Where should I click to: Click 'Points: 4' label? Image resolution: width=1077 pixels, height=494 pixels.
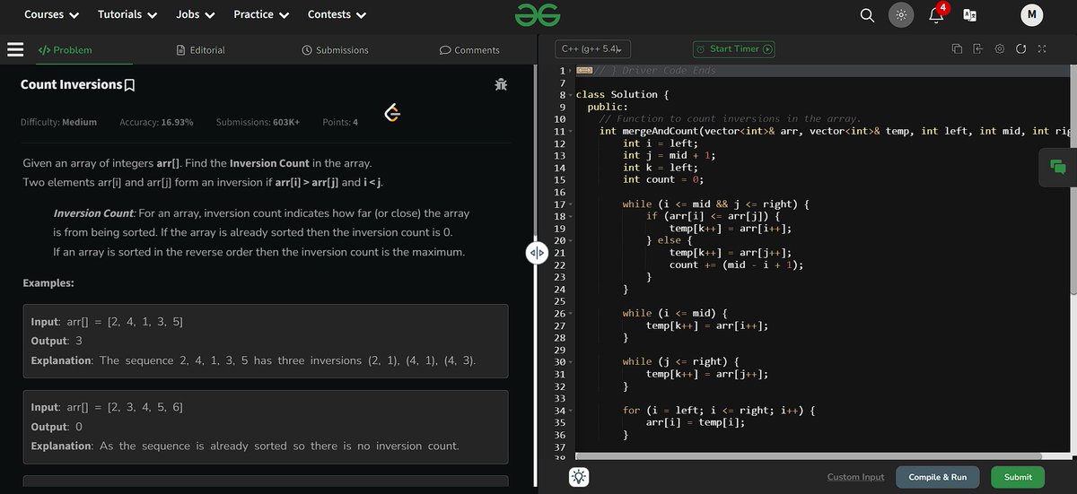point(340,122)
